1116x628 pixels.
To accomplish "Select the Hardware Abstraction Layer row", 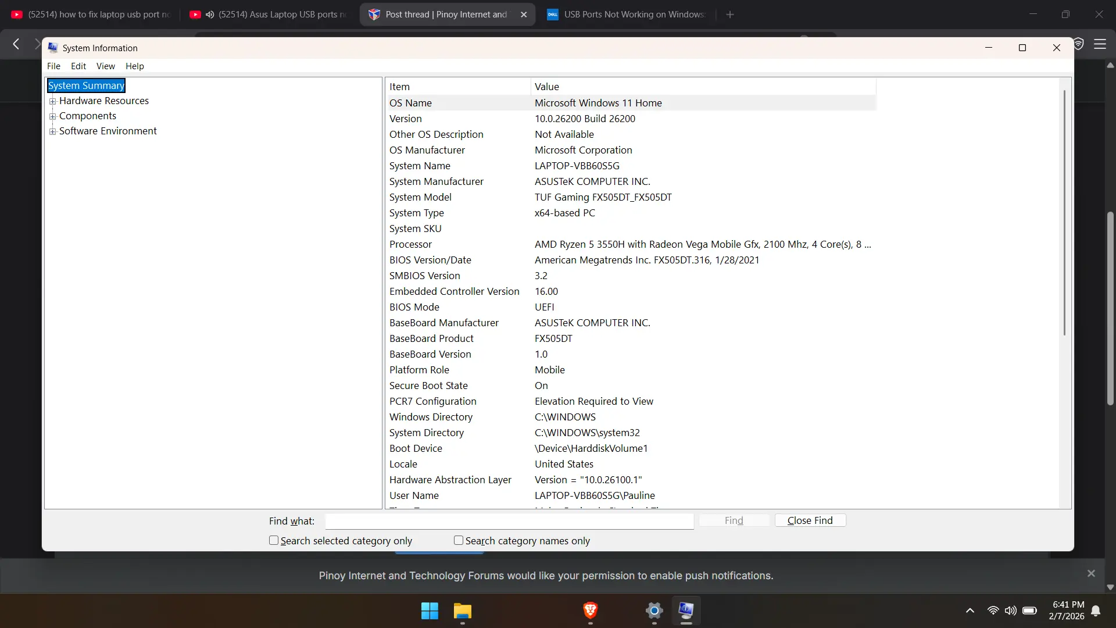I will click(x=632, y=480).
